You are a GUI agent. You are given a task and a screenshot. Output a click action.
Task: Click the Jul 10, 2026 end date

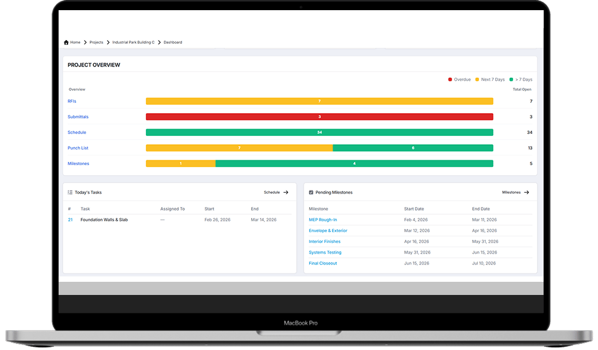[484, 263]
